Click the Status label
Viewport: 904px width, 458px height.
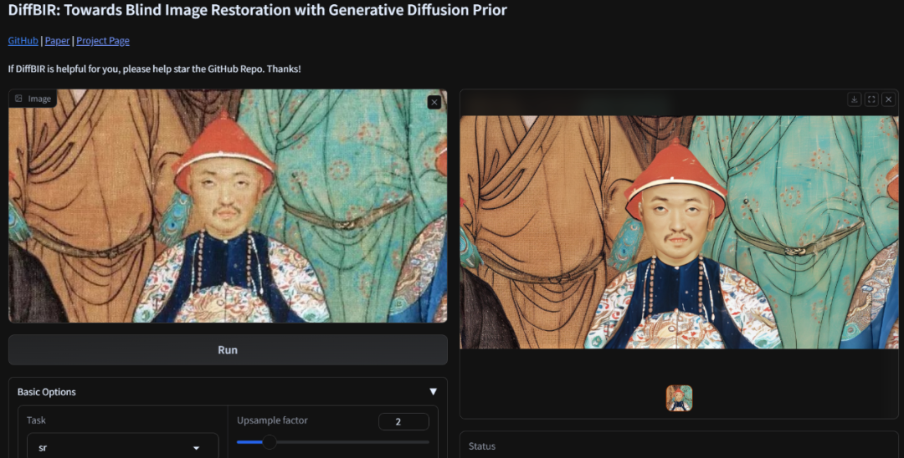click(x=482, y=446)
